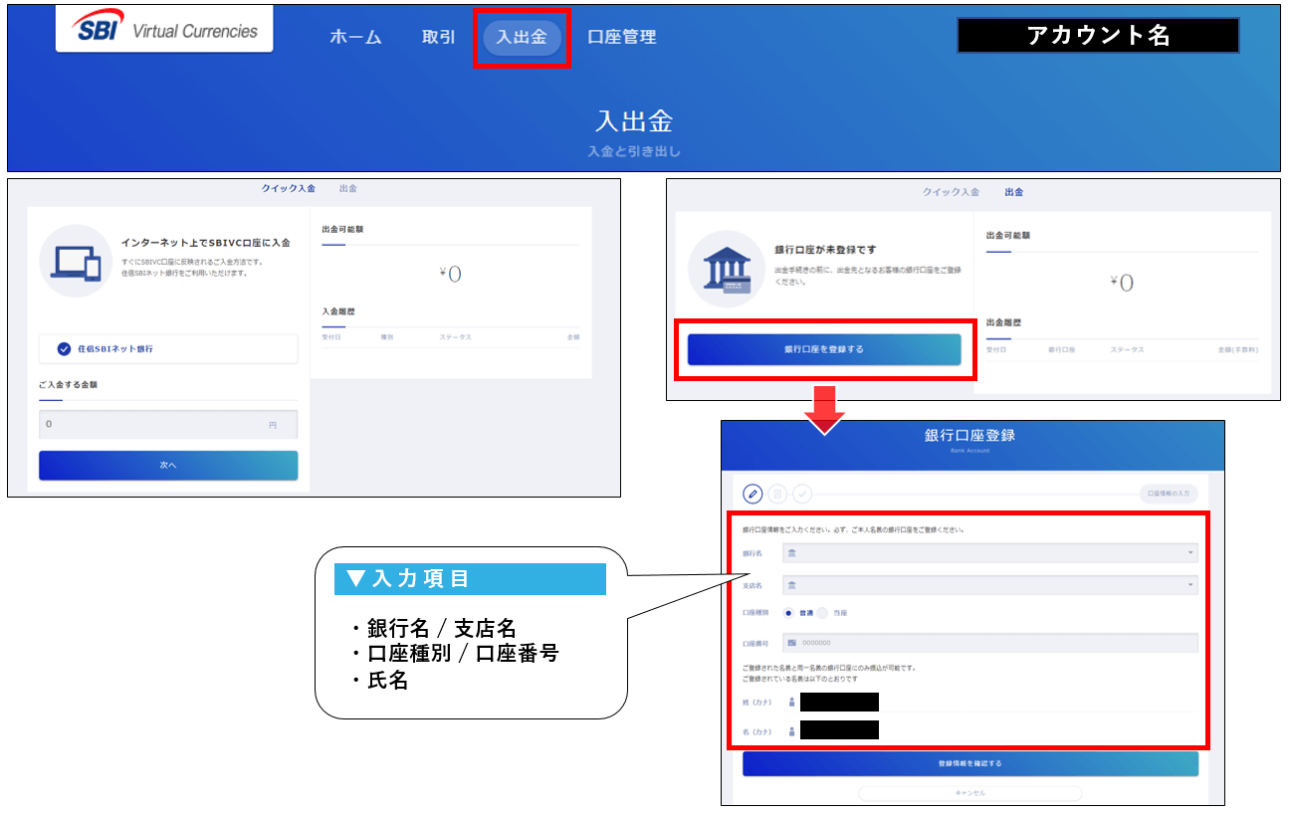Viewport: 1289px width, 814px height.
Task: Expand the 支店名 dropdown list
Action: 989,585
